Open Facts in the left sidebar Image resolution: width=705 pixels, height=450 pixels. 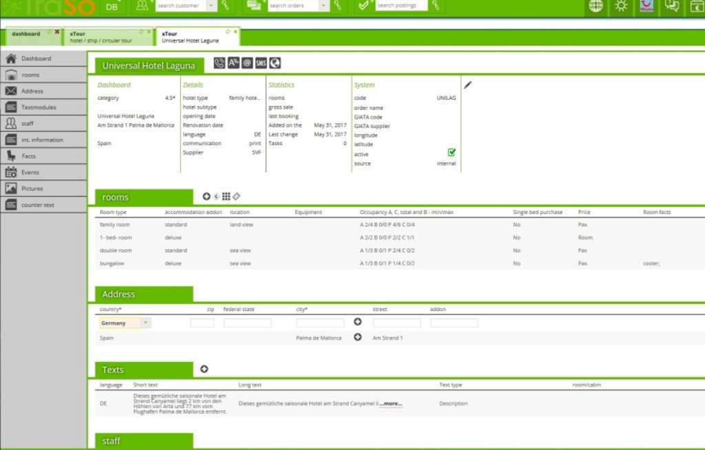[x=43, y=156]
